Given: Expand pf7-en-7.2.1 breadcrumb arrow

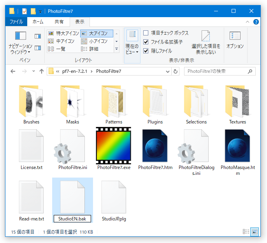Looking at the screenshot, I should [x=91, y=71].
